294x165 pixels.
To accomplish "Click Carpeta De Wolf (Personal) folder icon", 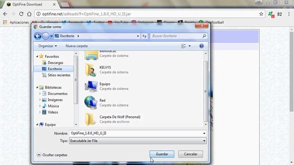I will pos(91,119).
